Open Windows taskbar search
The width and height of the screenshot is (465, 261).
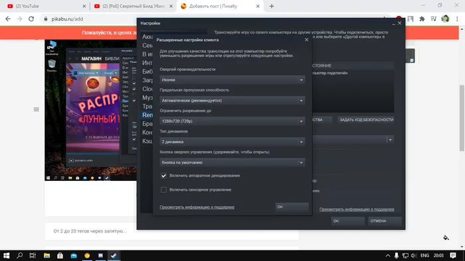[19, 256]
